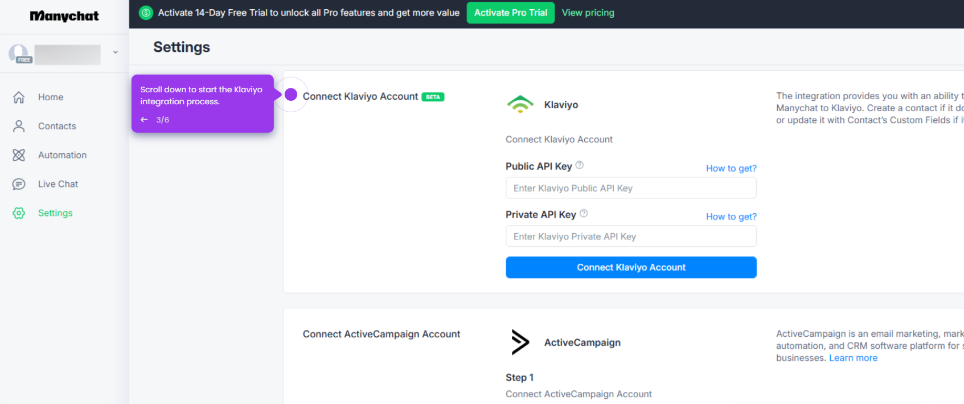Click the Manychat logo
The image size is (964, 404).
click(64, 16)
